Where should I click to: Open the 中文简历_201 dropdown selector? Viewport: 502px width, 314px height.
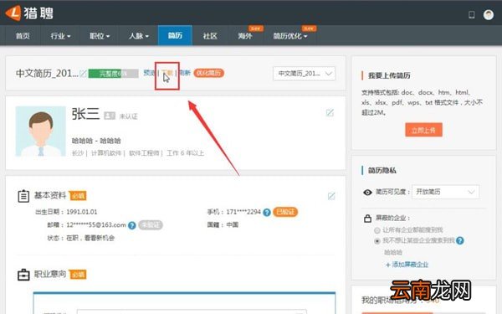304,74
